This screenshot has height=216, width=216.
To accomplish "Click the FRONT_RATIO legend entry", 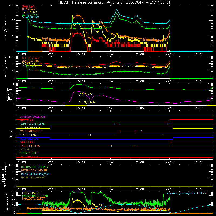I will coord(31,193).
